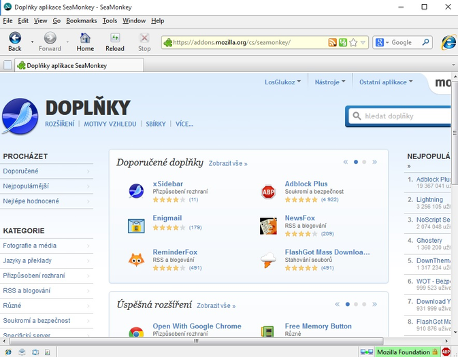Open the Bookmarks menu
Screen dimensions: 458x357
[82, 20]
